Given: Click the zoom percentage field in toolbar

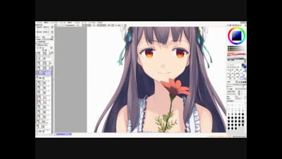Looking at the screenshot, I should (78, 25).
